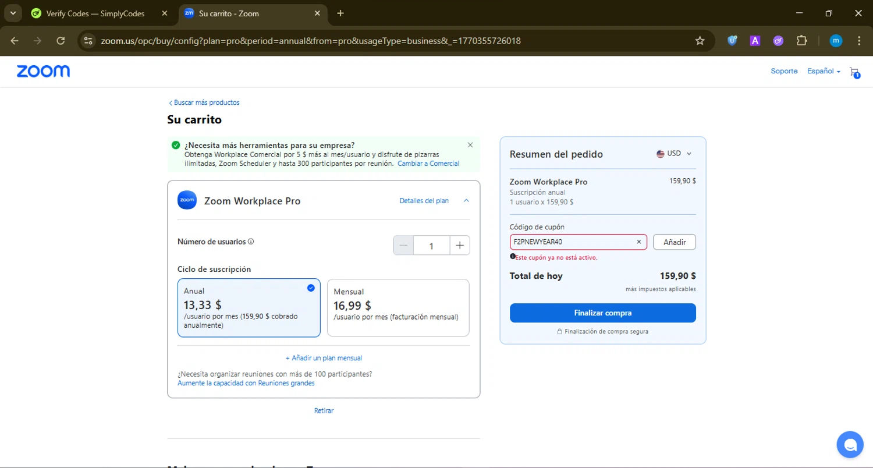Select the Mensual subscription cycle
873x468 pixels.
coord(398,308)
